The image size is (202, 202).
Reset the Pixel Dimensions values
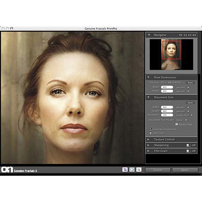click(190, 83)
